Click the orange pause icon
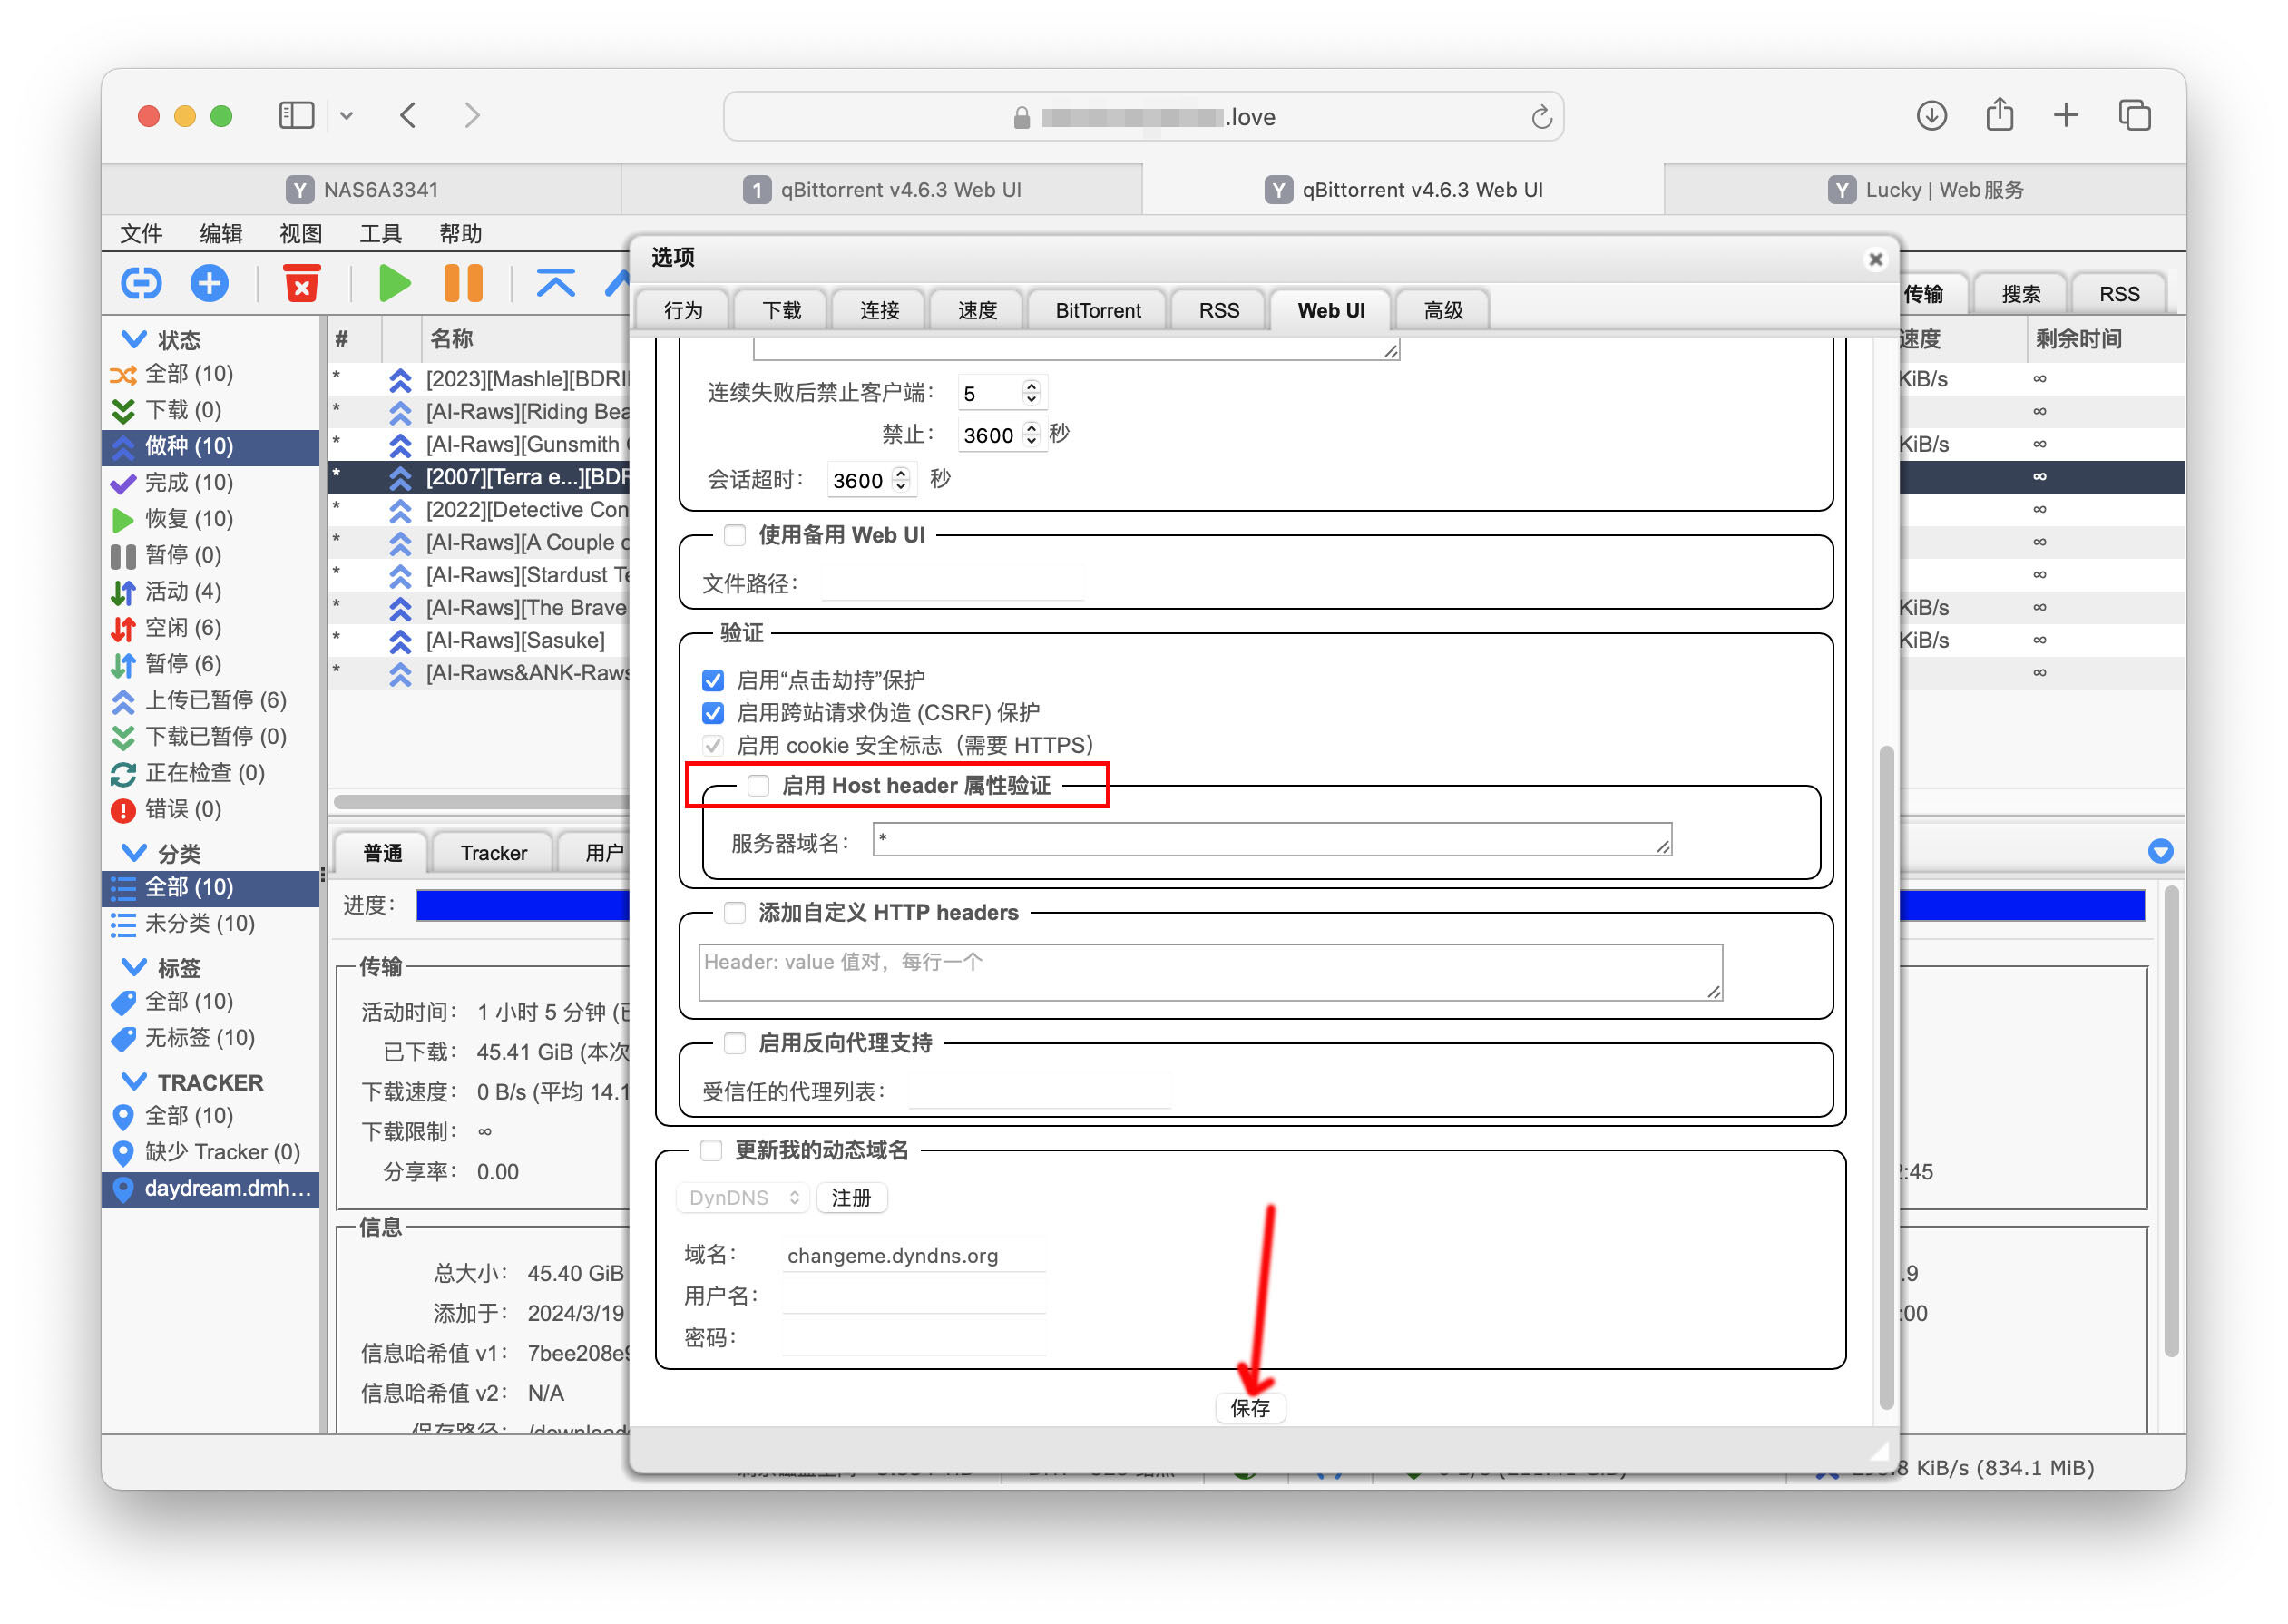This screenshot has height=1624, width=2288. [463, 284]
